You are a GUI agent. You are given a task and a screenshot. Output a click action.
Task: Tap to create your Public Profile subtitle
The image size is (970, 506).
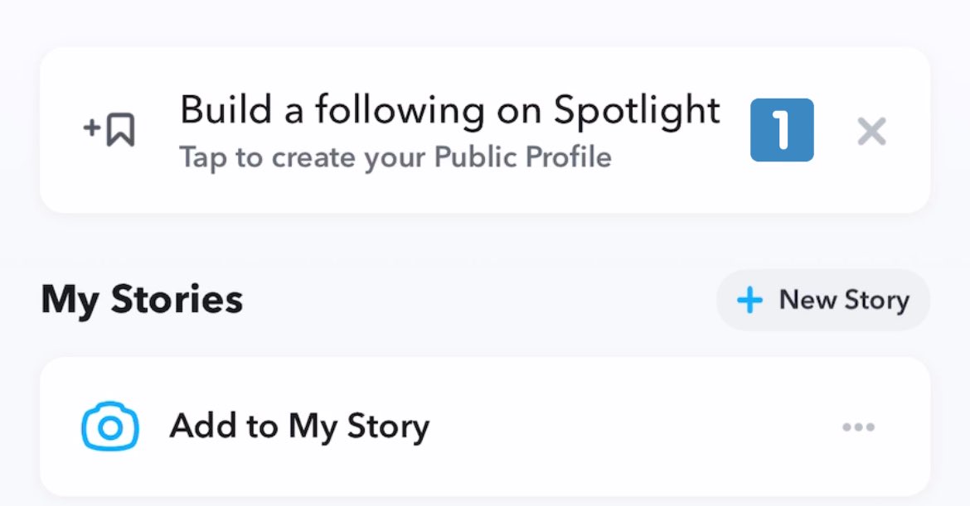(395, 158)
